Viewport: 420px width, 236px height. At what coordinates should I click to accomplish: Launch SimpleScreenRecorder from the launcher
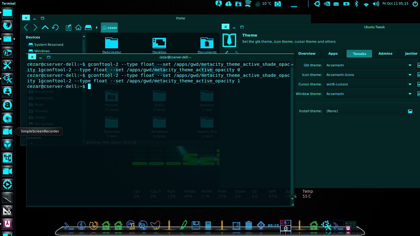click(x=7, y=132)
